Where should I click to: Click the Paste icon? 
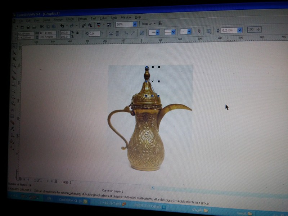point(54,26)
